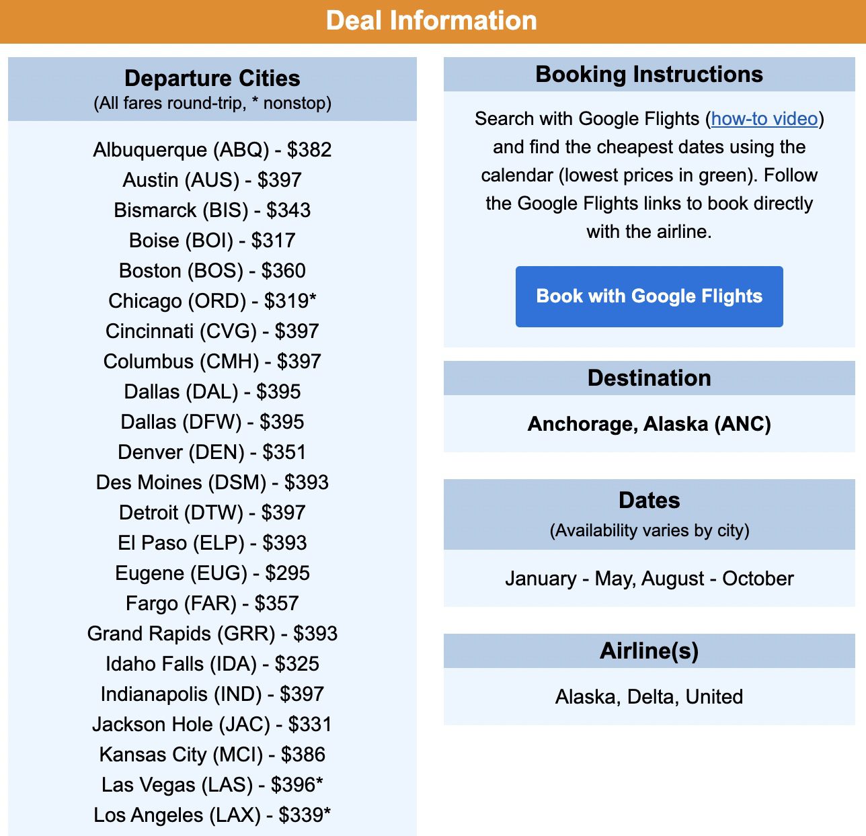This screenshot has width=866, height=836.
Task: Click the Airline(s) section header
Action: pyautogui.click(x=649, y=651)
